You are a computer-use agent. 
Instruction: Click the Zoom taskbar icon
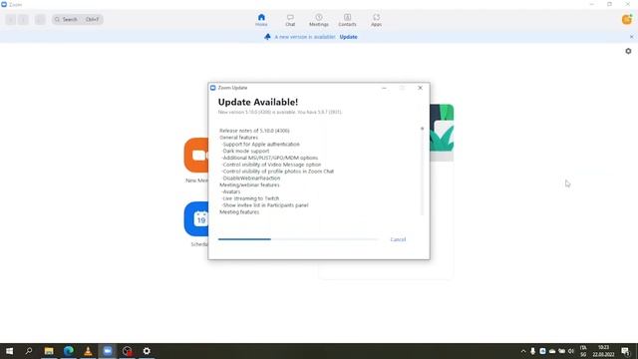coord(108,351)
